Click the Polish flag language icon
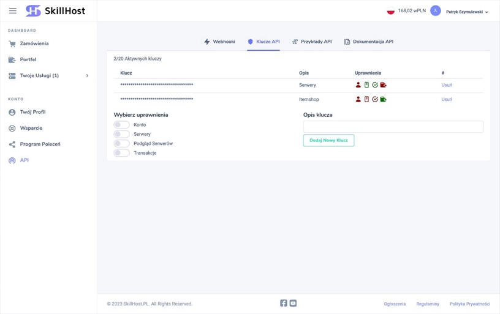Viewport: 500px width, 314px height. [390, 11]
